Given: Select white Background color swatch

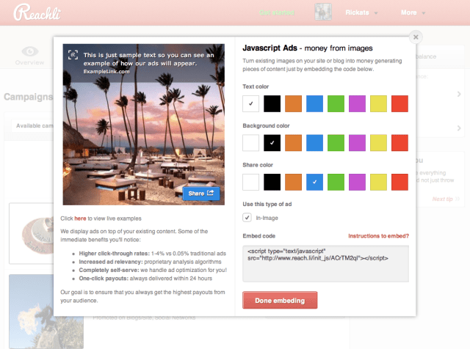Looking at the screenshot, I should click(x=251, y=143).
